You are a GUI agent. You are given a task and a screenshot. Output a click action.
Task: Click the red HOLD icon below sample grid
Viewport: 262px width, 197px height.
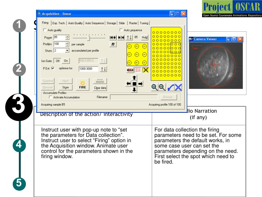coord(130,70)
